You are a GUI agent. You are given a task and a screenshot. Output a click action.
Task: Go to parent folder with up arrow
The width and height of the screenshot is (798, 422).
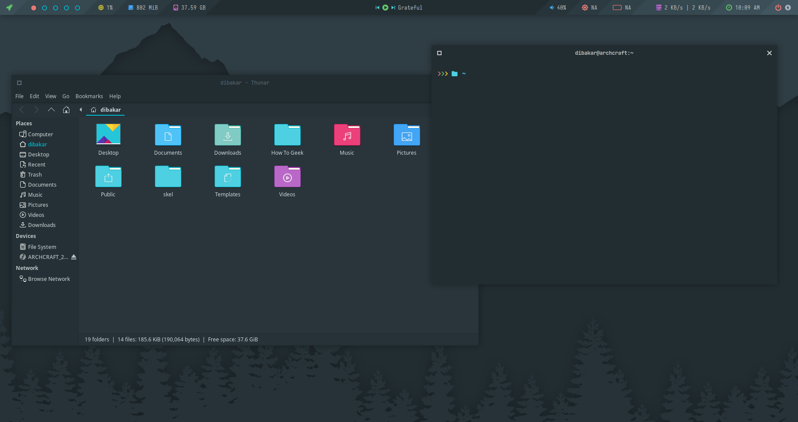(x=51, y=110)
